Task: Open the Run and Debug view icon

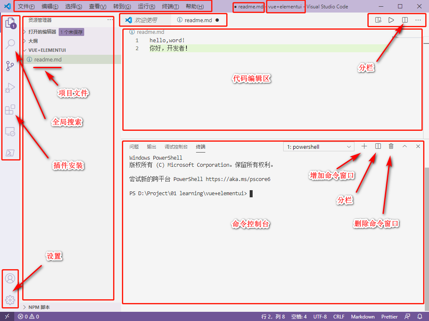Action: [10, 88]
